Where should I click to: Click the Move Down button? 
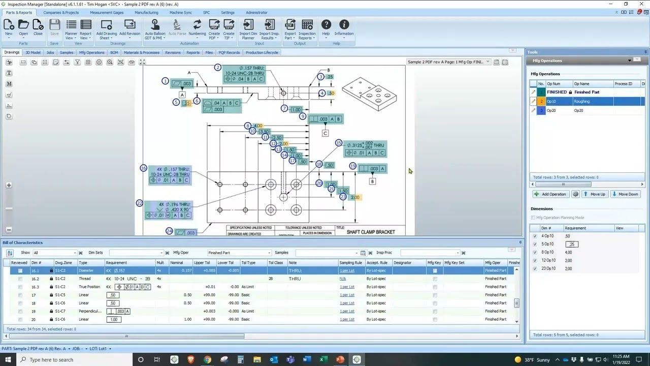click(x=625, y=194)
